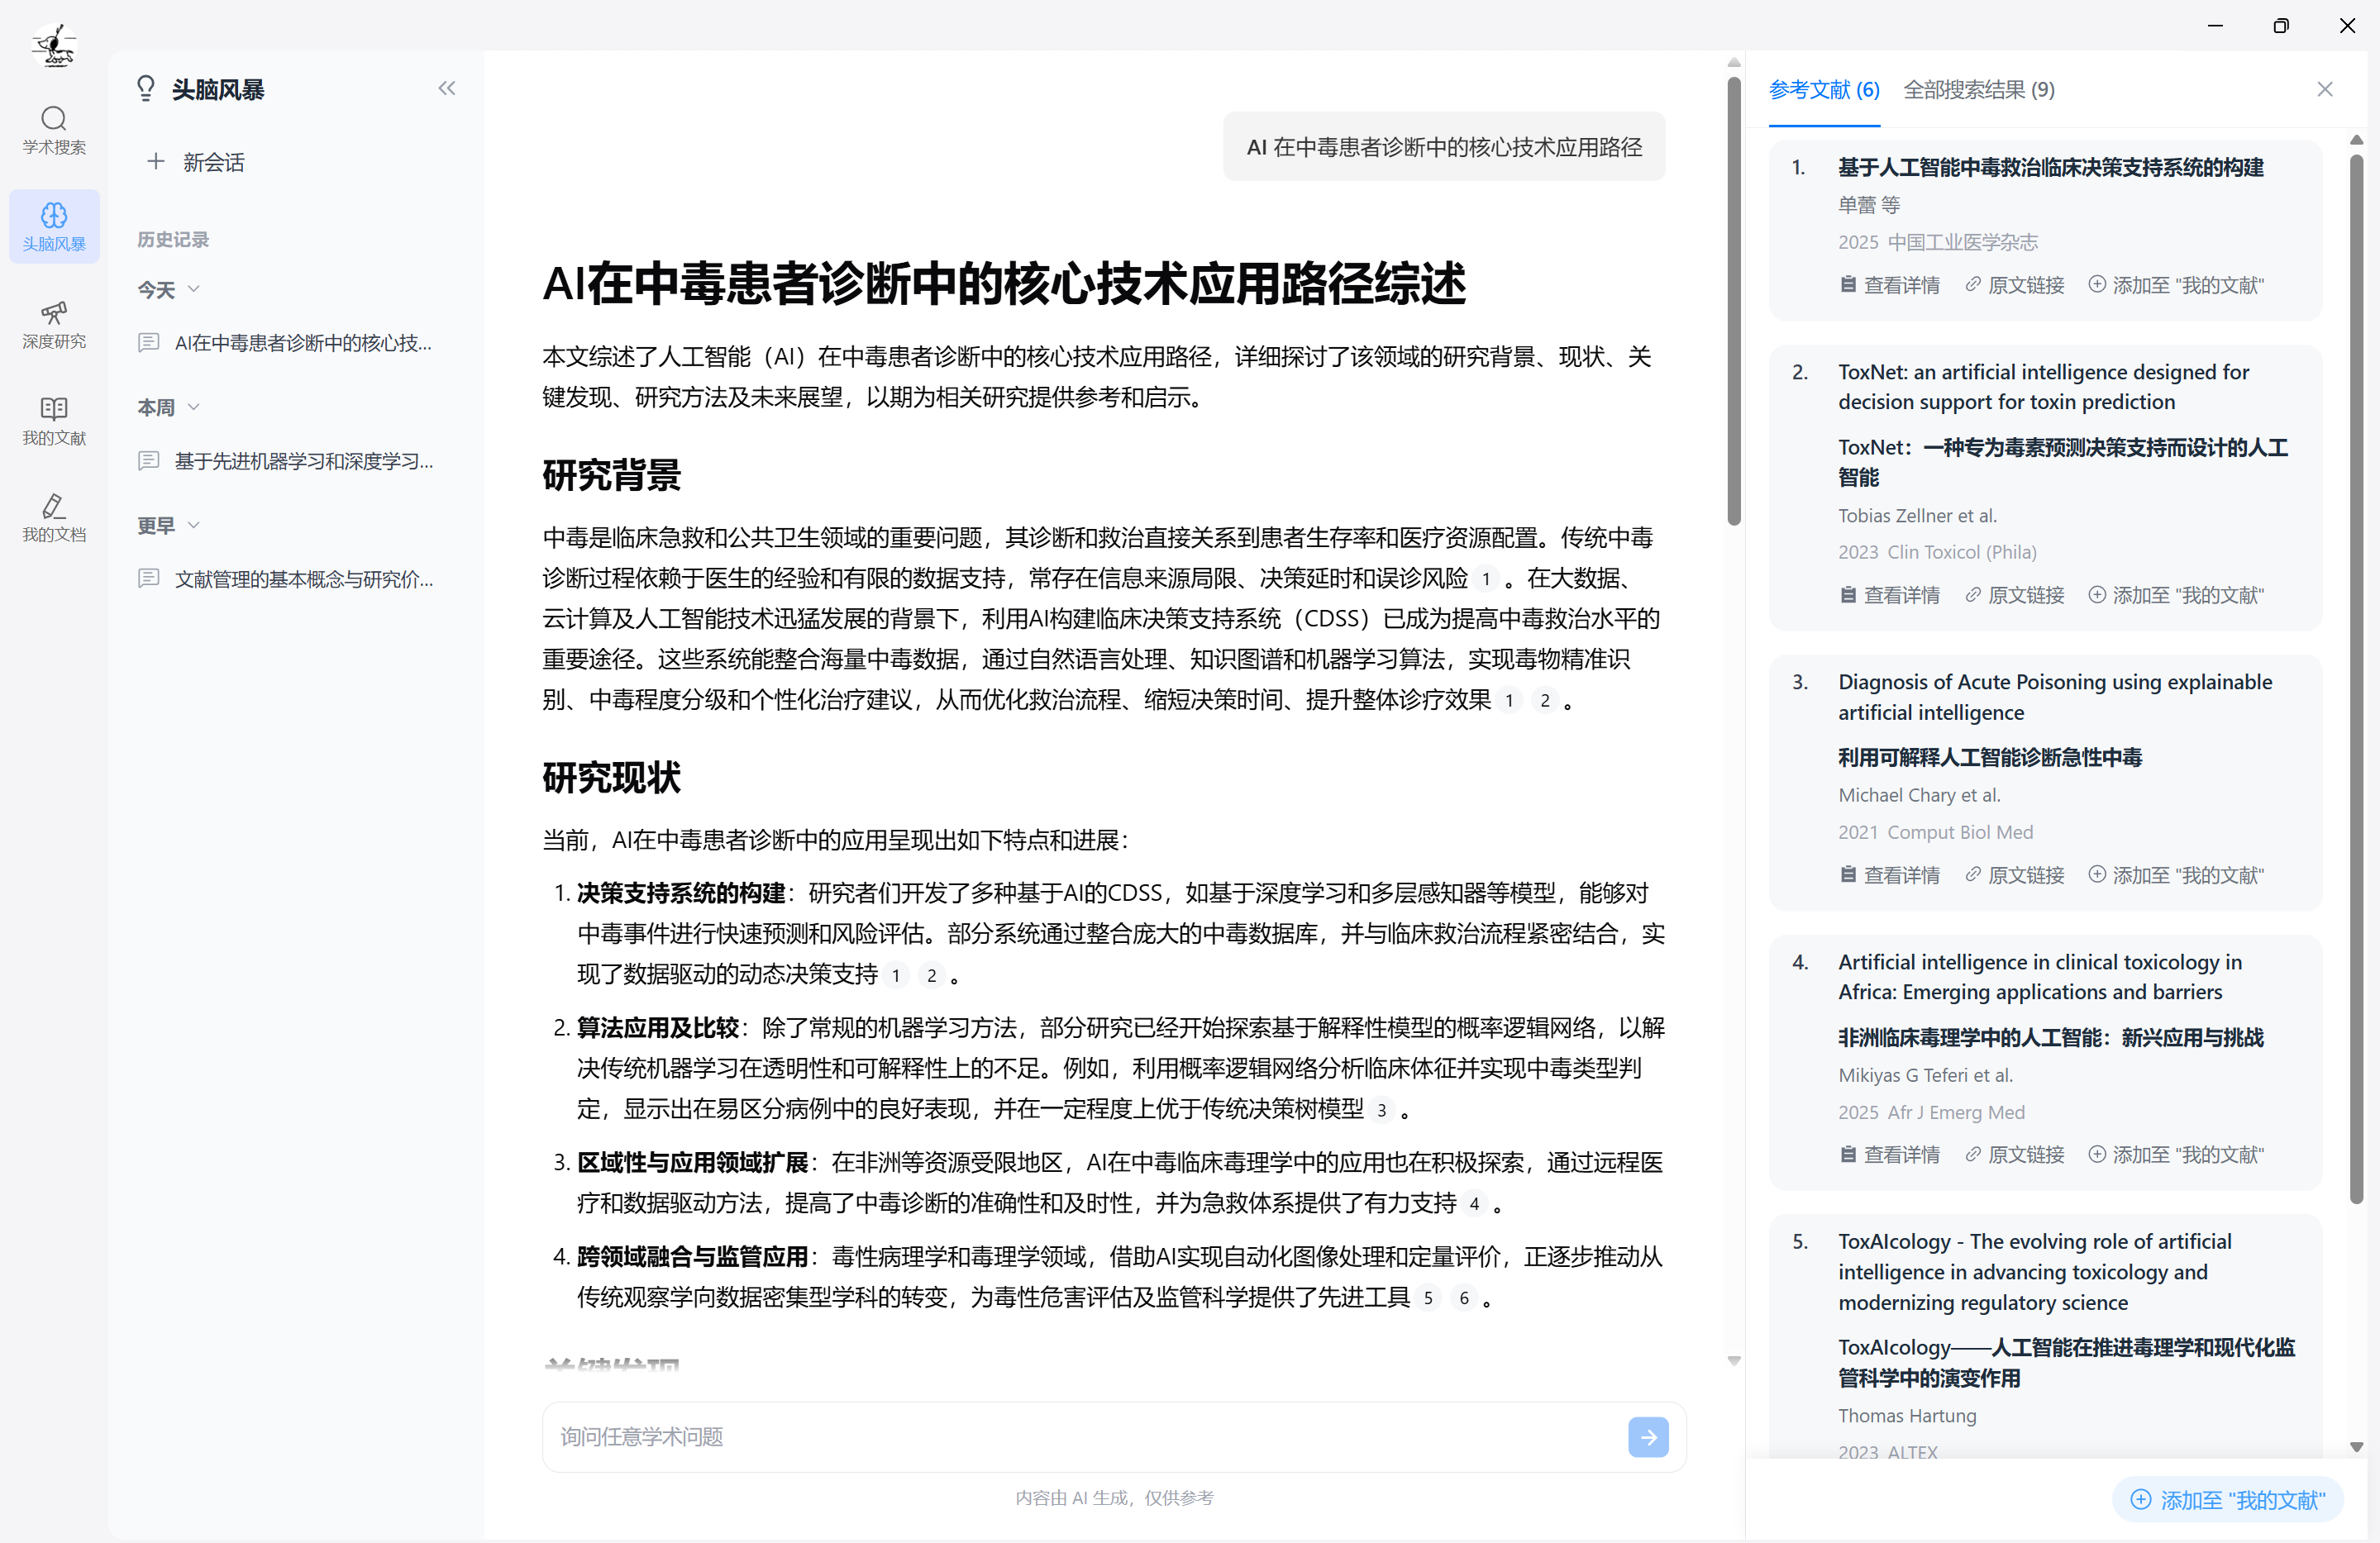Open 我的文档 pencil icon
2380x1543 pixels.
click(54, 517)
